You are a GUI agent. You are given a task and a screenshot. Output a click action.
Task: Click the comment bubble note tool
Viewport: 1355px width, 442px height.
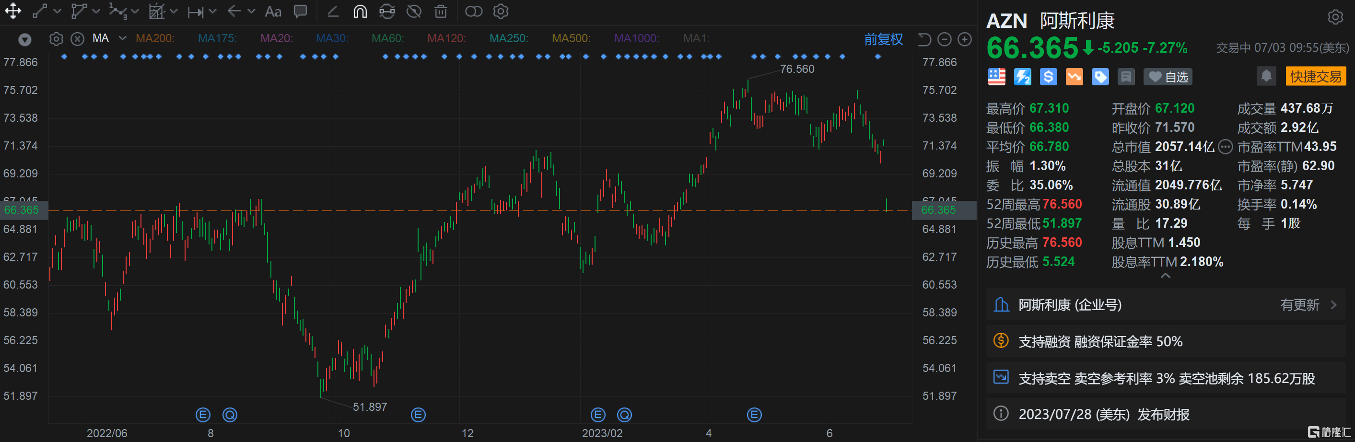pyautogui.click(x=300, y=11)
